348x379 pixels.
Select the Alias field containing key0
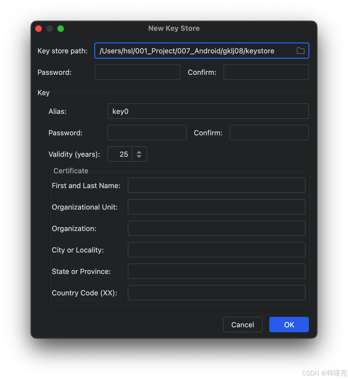pyautogui.click(x=208, y=111)
